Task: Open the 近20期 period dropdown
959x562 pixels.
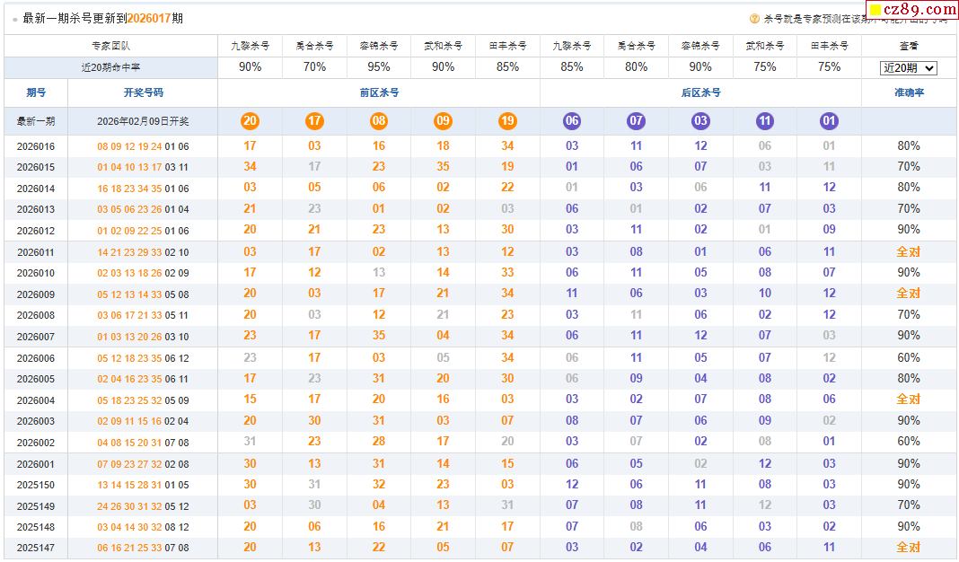Action: 908,68
